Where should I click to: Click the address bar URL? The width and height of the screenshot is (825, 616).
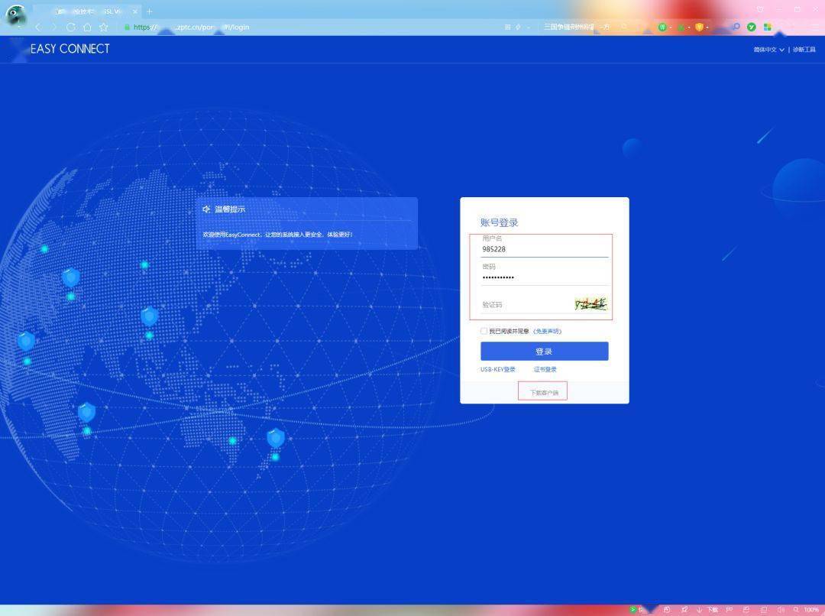192,27
